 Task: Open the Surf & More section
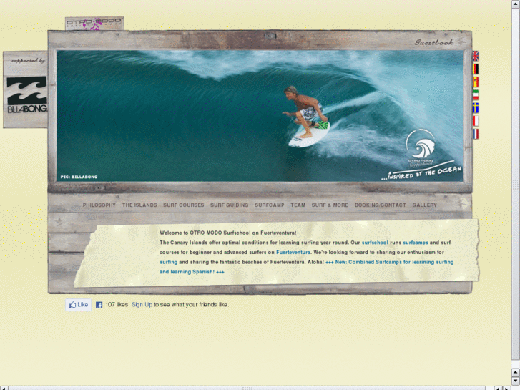coord(330,205)
